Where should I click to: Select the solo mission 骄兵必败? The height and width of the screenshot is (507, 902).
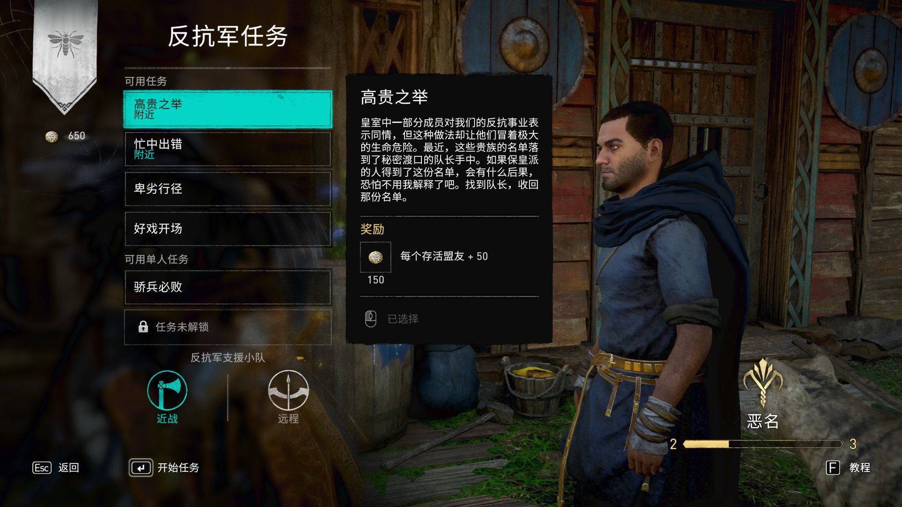point(228,287)
